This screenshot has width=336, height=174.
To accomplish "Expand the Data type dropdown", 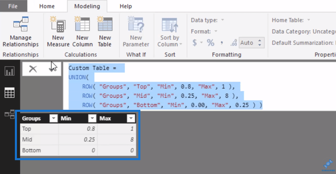I will [222, 20].
